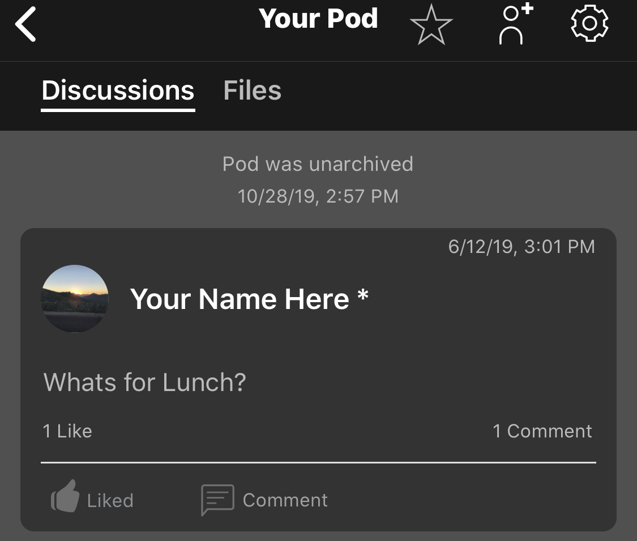Show the "1 Comment" count thread

(542, 431)
